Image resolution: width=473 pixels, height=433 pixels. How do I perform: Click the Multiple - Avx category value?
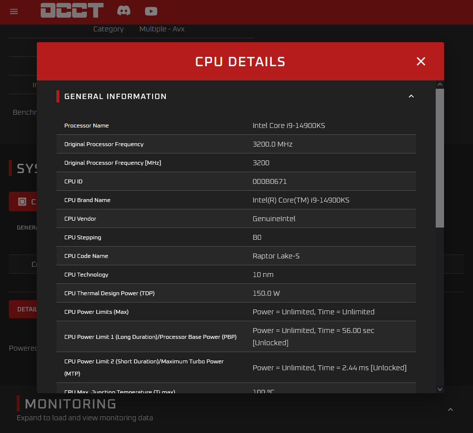coord(162,29)
